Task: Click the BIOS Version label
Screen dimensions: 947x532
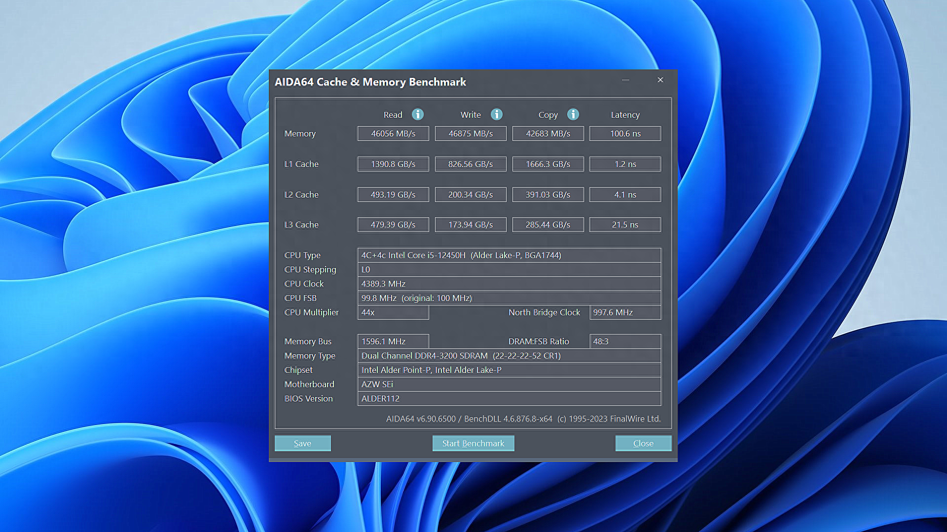Action: tap(308, 399)
